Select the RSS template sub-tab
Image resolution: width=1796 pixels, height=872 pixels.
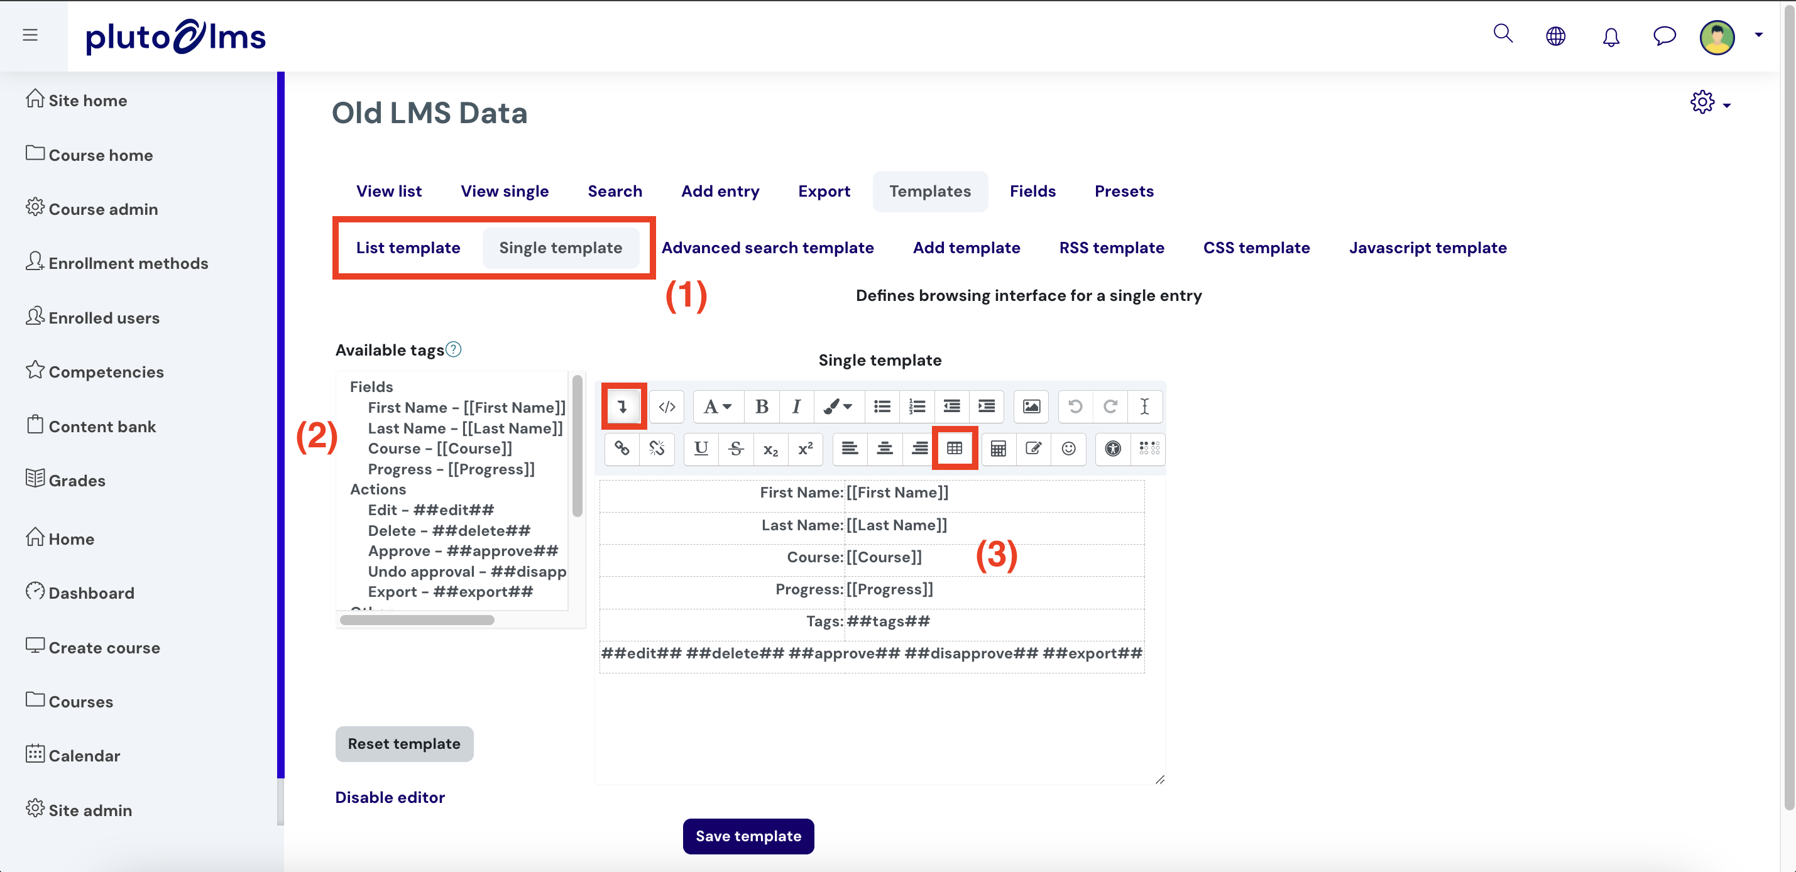pyautogui.click(x=1111, y=248)
